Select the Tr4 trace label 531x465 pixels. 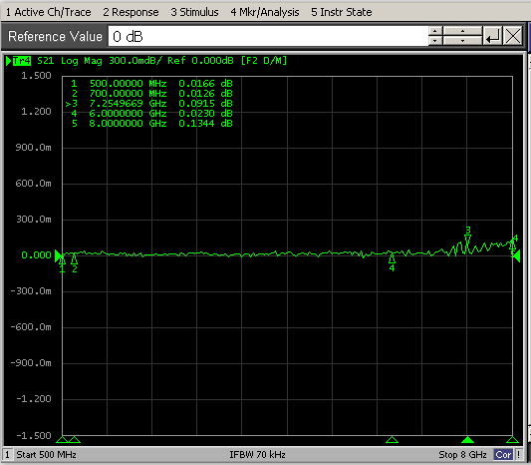point(22,61)
